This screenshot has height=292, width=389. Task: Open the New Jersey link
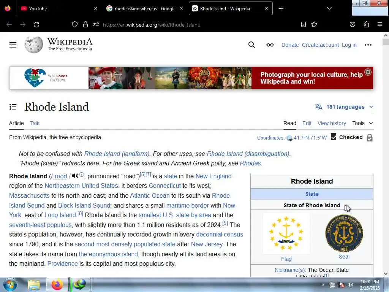click(207, 244)
